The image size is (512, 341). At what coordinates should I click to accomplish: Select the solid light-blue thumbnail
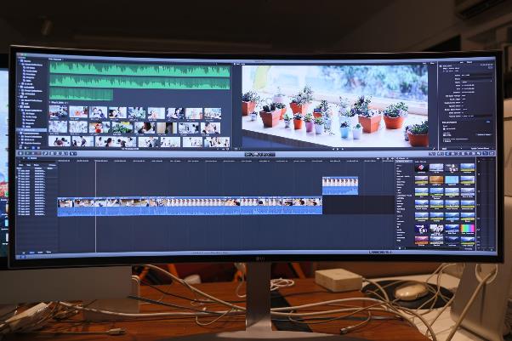[452, 179]
